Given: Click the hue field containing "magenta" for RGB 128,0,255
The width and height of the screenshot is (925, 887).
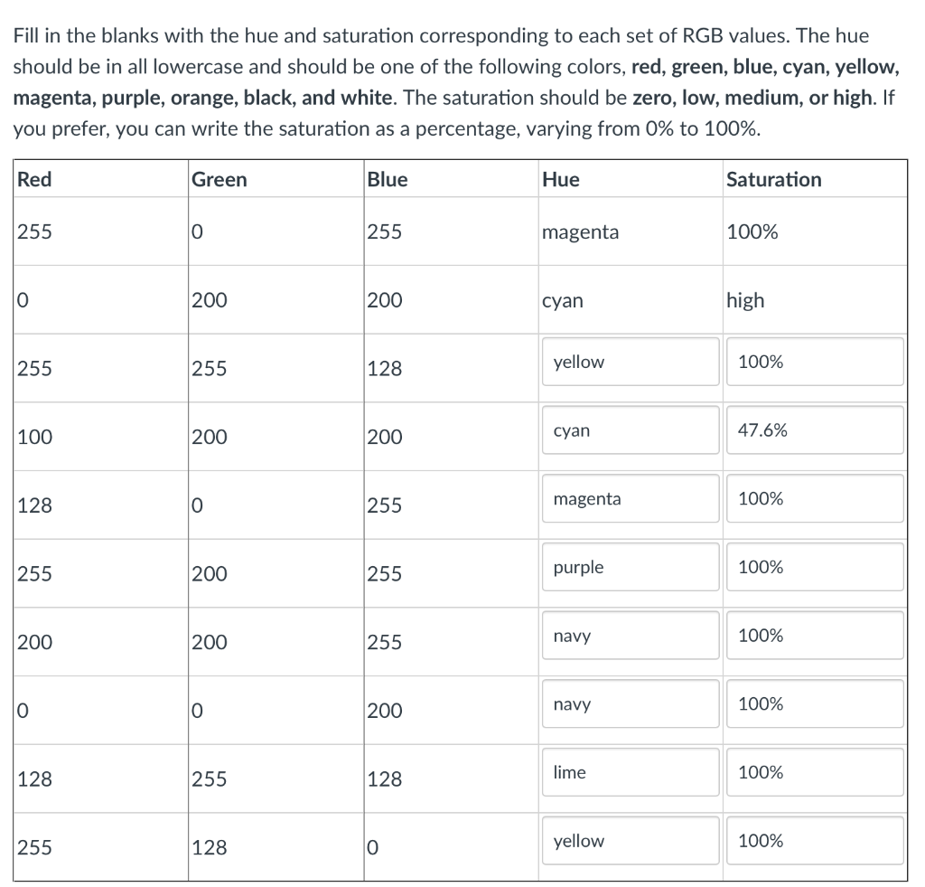Looking at the screenshot, I should point(630,498).
